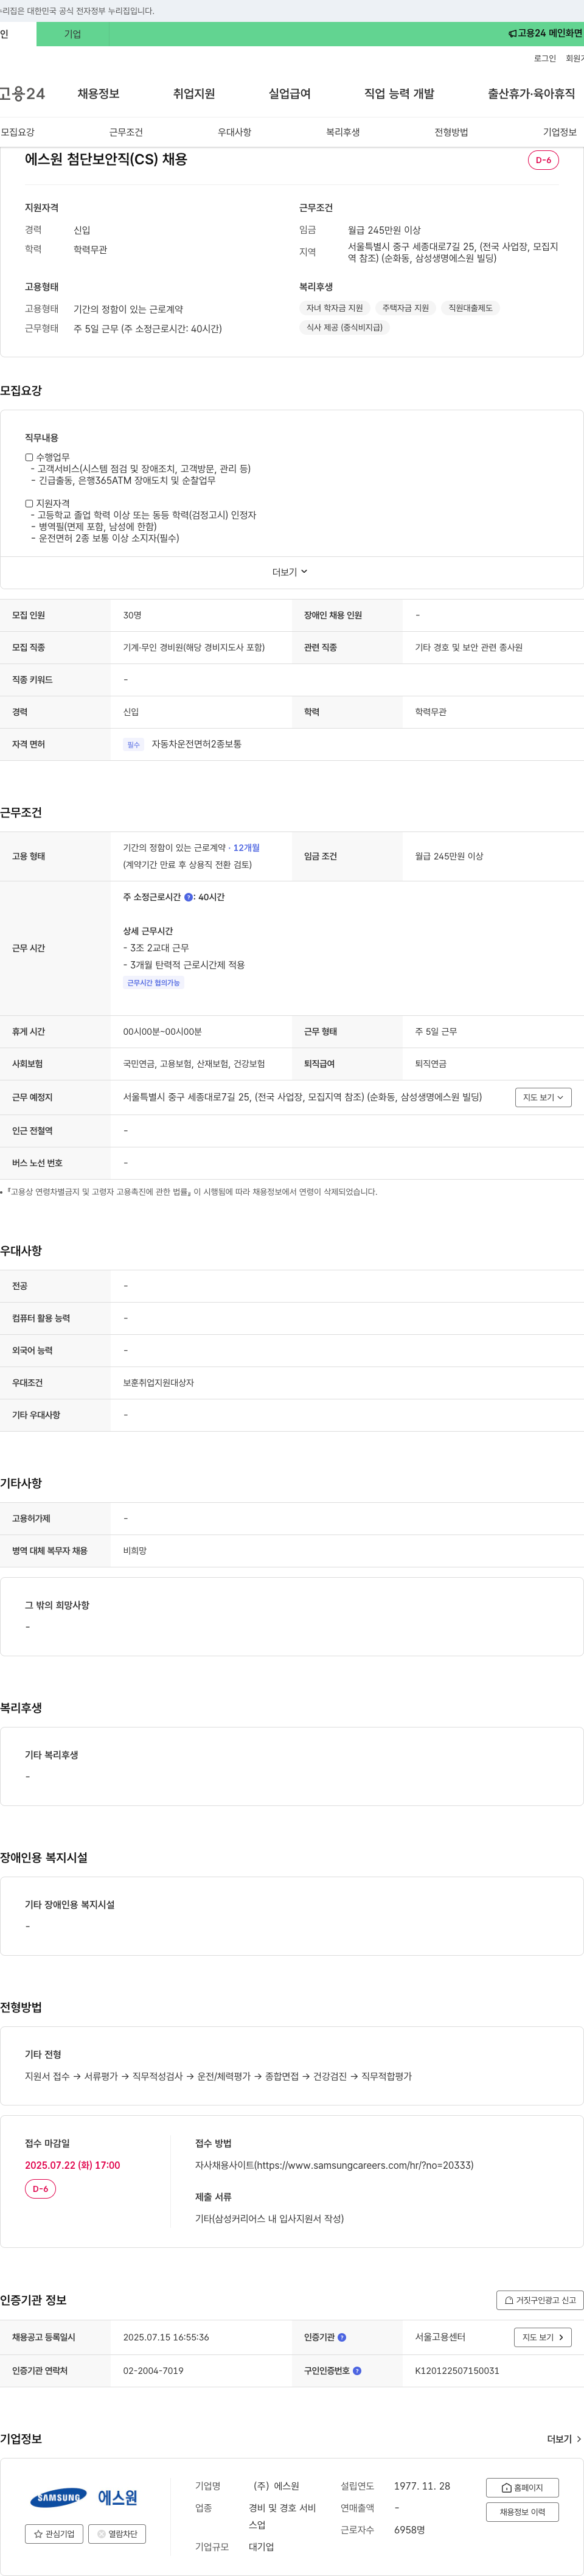Open 더보기 link in 기업정보 section
This screenshot has width=584, height=2576.
(564, 2439)
